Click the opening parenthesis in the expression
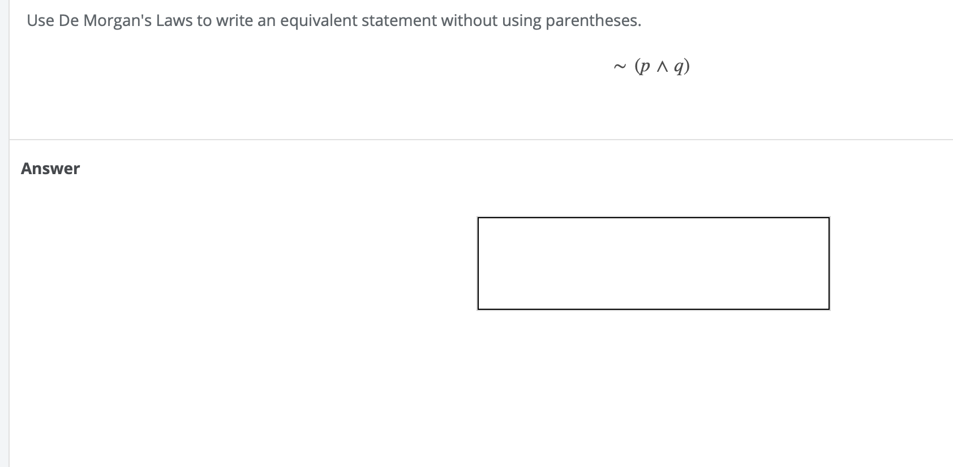 pyautogui.click(x=638, y=67)
